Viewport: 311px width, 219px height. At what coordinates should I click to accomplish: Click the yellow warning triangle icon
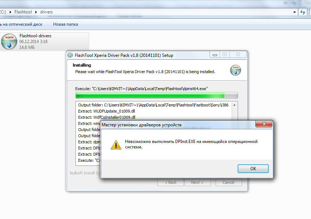pos(116,144)
